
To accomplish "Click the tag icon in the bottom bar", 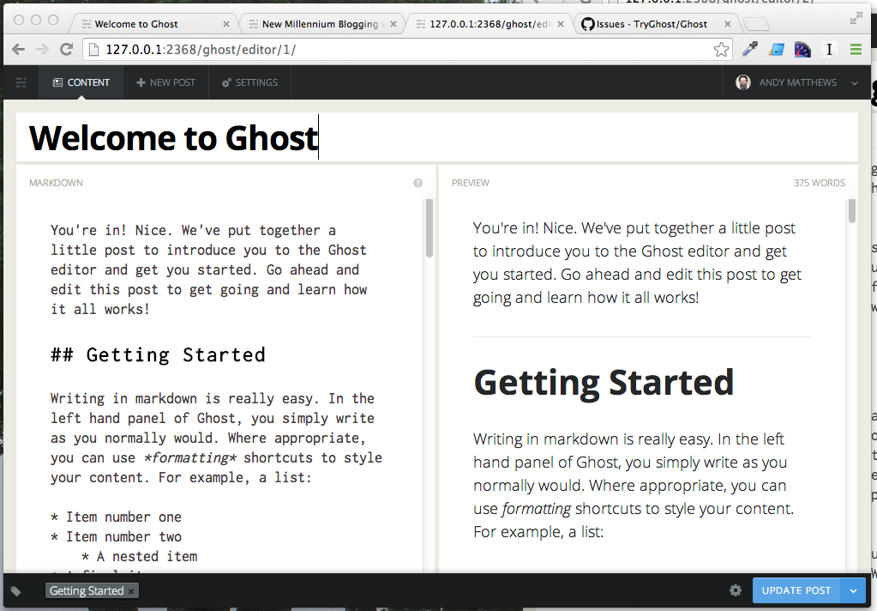I will (15, 591).
